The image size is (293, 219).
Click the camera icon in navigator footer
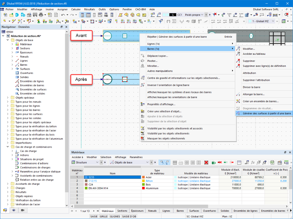(x=23, y=210)
